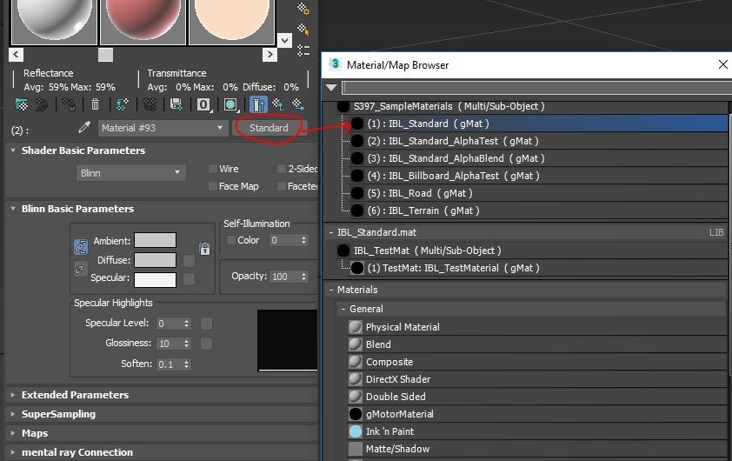
Task: Click the sample slots scroll left arrow
Action: [x=16, y=55]
